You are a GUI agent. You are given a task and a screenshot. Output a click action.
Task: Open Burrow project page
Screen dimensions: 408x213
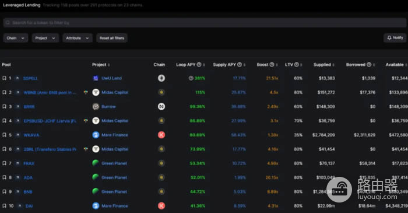108,106
